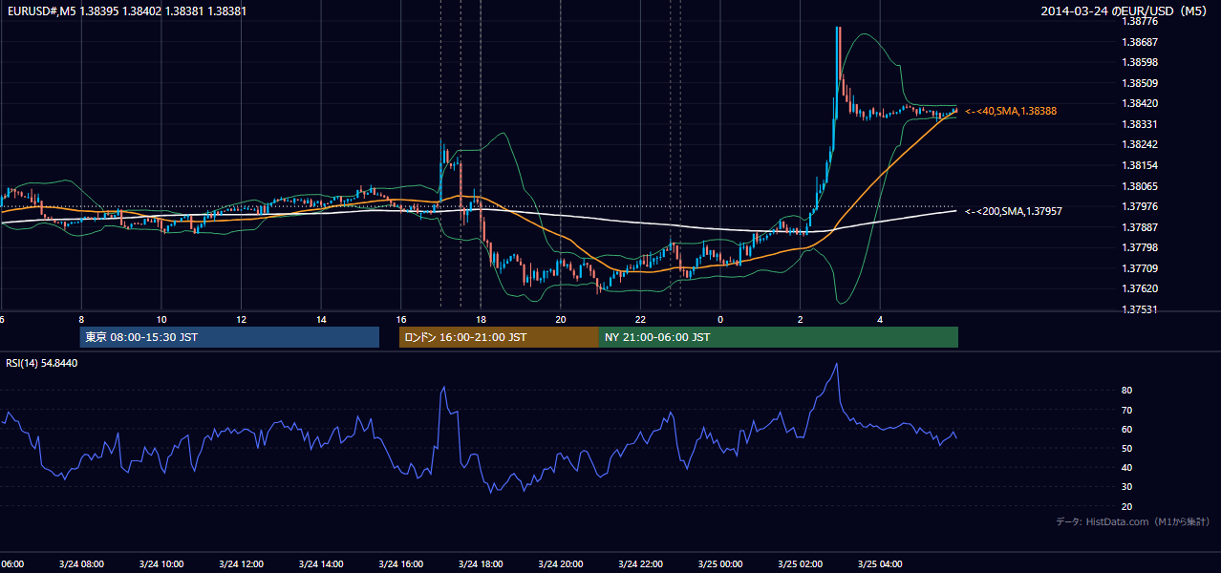The image size is (1221, 573).
Task: Click price axis value 1.38331
Action: pos(1140,124)
